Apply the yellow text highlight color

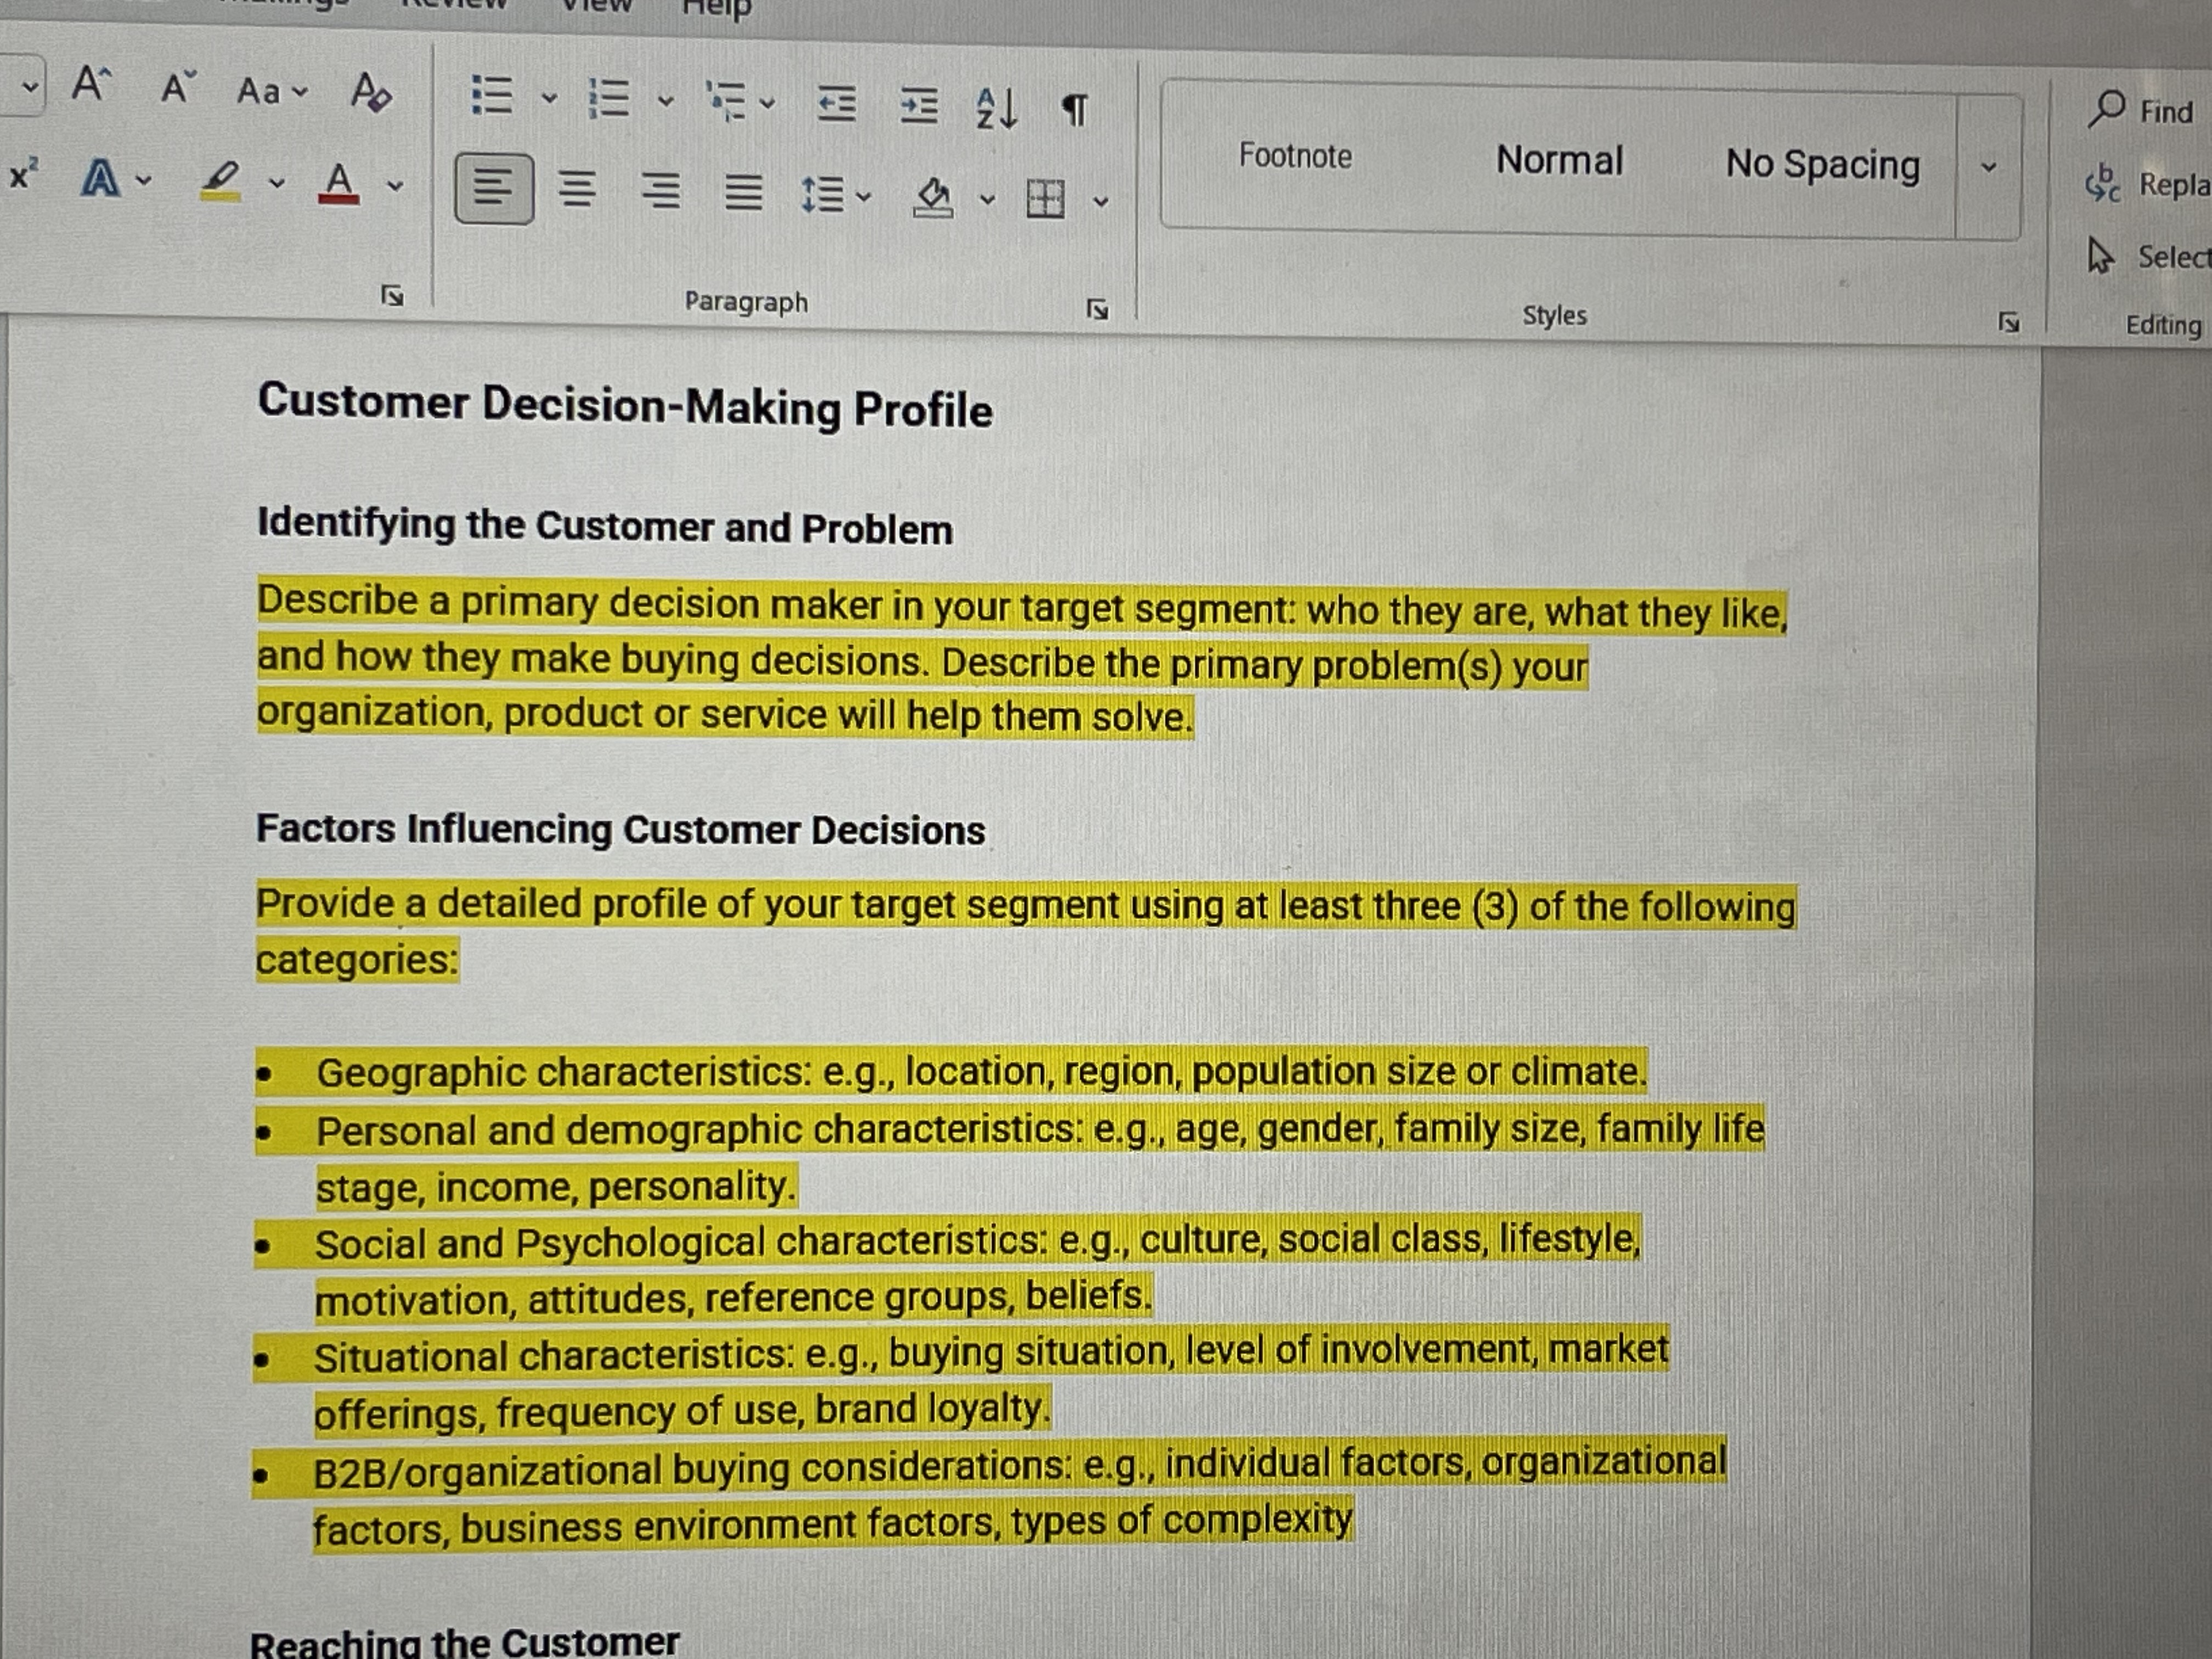(221, 182)
